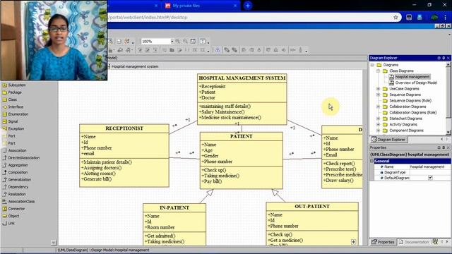Select Hospital management system diagram tab
Screen dimensions: 452x254
tap(133, 66)
